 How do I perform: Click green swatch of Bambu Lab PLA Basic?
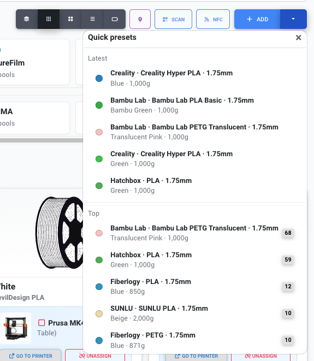[99, 105]
